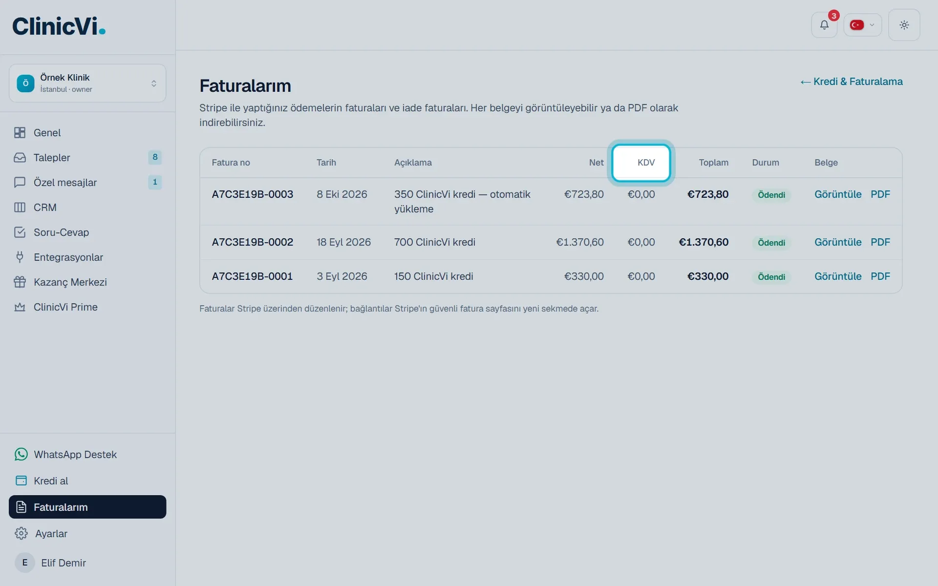The width and height of the screenshot is (938, 586).
Task: View invoice A7C3E19B-0003 via Görüntüle
Action: (838, 194)
